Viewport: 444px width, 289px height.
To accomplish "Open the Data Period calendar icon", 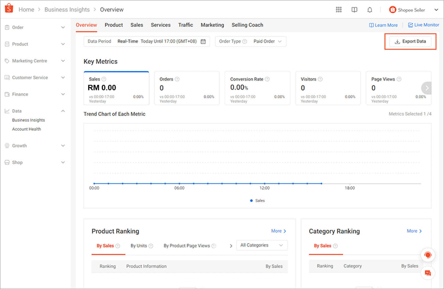I will pyautogui.click(x=203, y=42).
